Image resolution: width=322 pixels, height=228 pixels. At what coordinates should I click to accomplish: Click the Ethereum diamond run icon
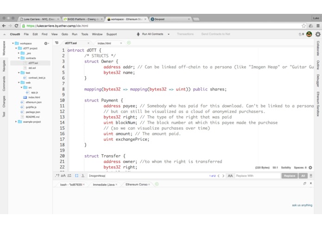(x=138, y=34)
